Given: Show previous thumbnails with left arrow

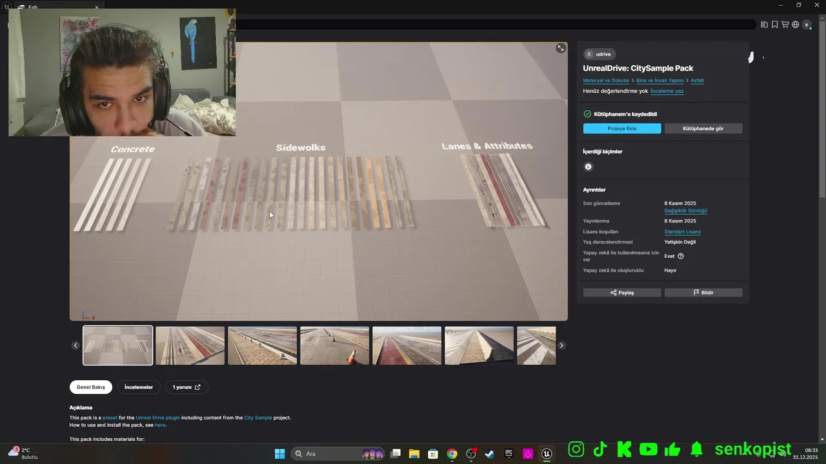Looking at the screenshot, I should click(76, 345).
